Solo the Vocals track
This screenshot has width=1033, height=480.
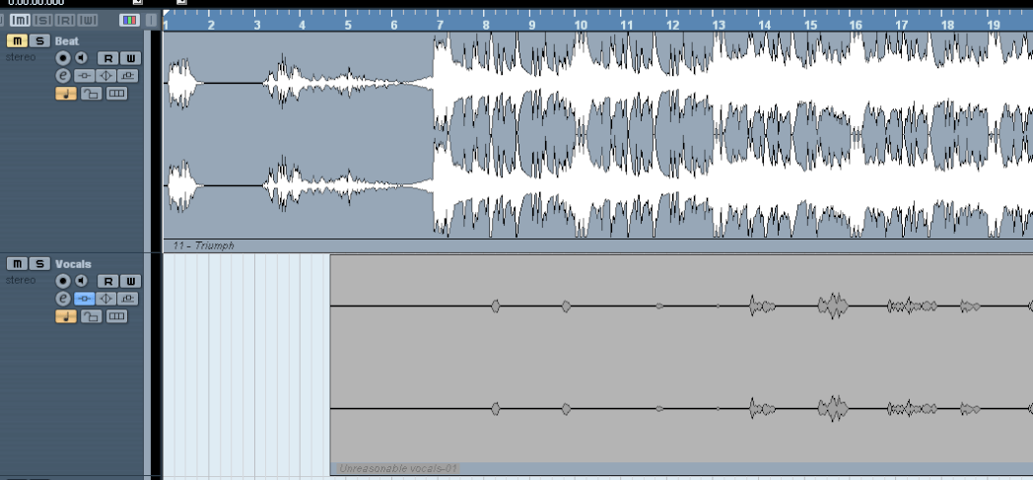39,264
